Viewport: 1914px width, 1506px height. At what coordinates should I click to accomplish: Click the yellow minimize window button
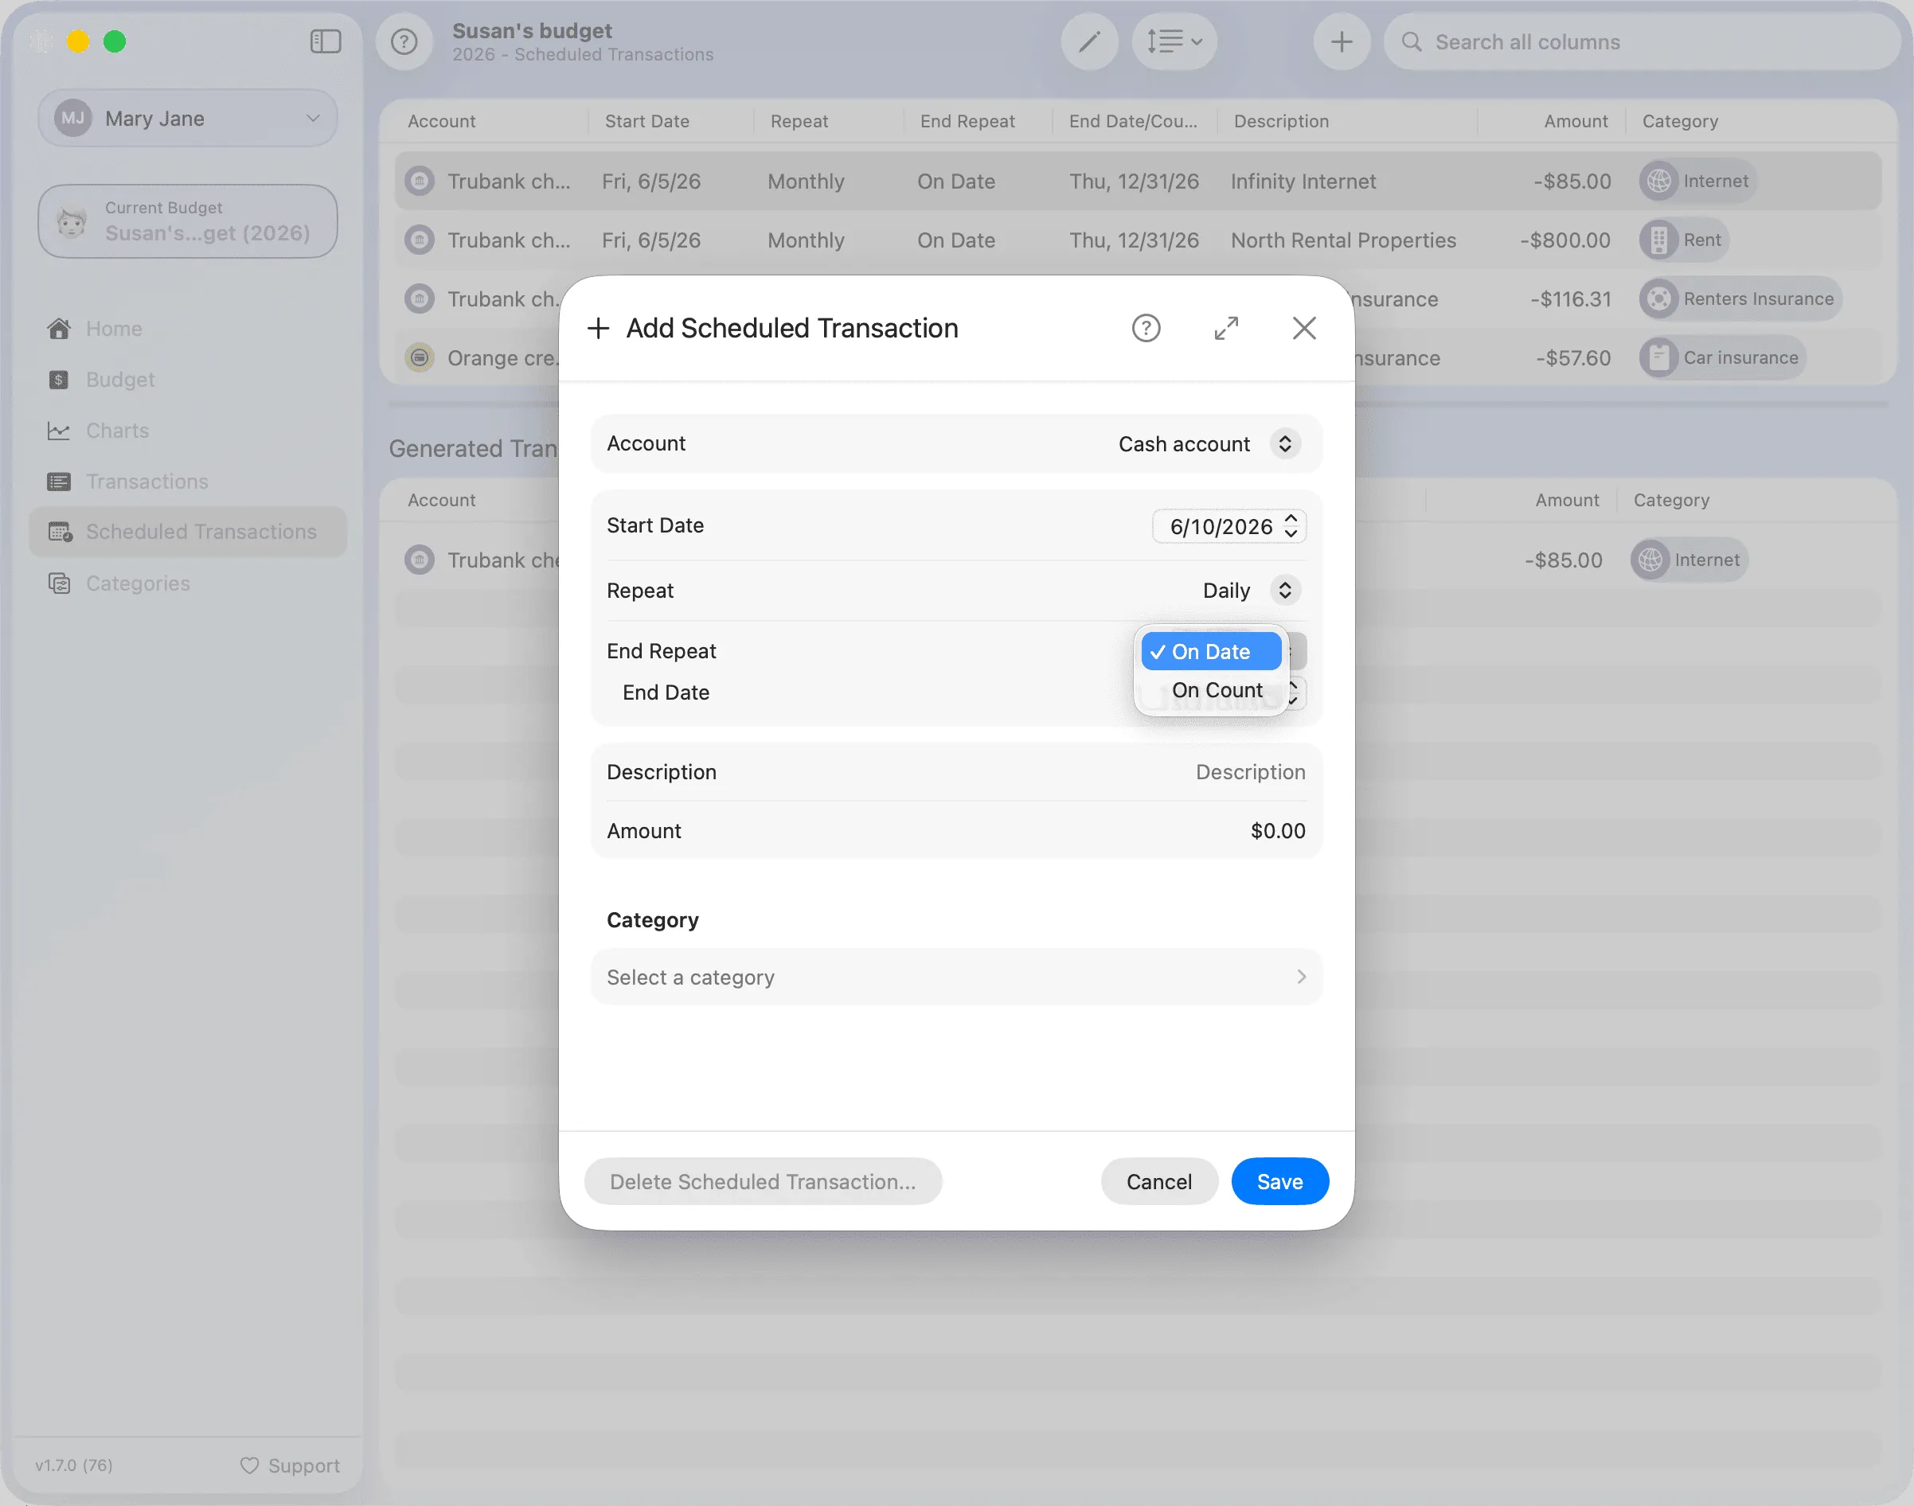(x=79, y=41)
